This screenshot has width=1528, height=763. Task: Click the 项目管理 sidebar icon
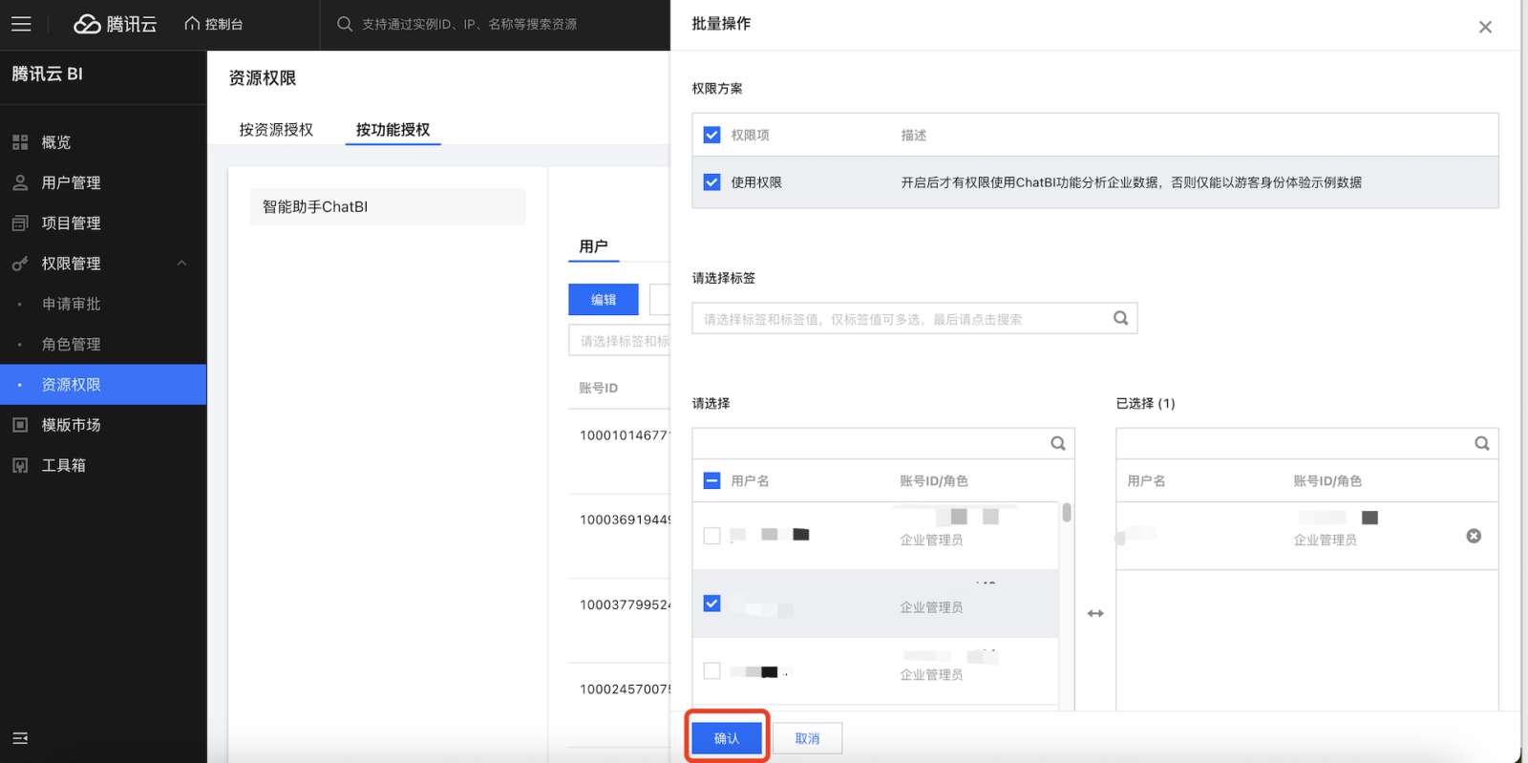pyautogui.click(x=20, y=223)
